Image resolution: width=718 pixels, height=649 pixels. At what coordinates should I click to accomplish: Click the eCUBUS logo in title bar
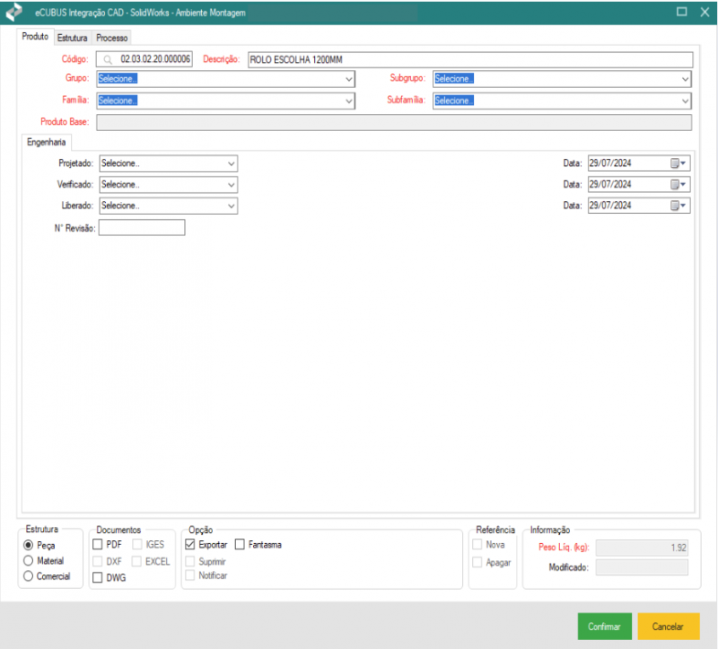[13, 12]
